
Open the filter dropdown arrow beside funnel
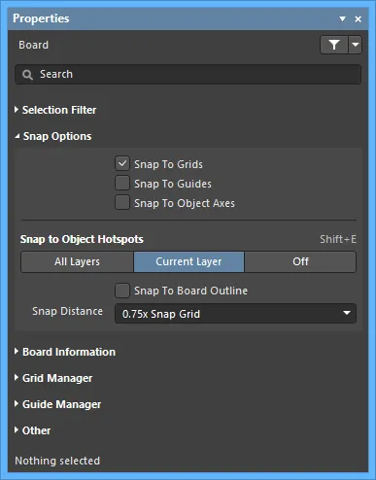pos(356,45)
